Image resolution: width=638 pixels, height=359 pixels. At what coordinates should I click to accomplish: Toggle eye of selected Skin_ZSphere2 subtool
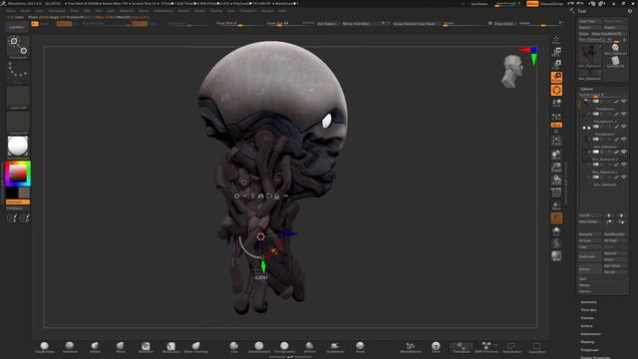coord(624,152)
